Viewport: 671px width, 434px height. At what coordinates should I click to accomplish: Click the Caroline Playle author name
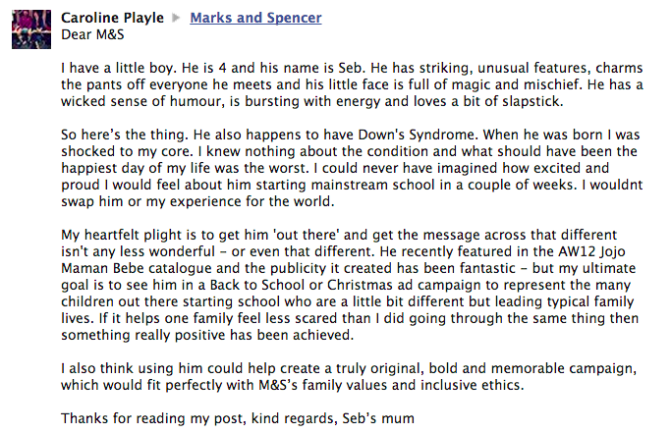click(112, 18)
